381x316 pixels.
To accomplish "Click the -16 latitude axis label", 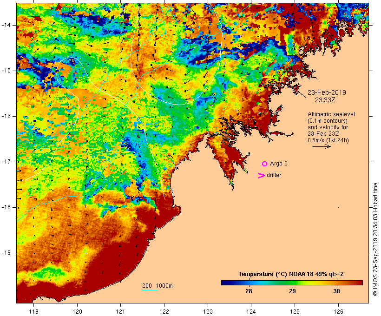I will pos(6,116).
